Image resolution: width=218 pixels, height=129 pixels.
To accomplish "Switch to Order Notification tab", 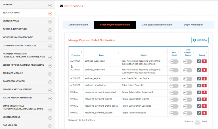I will point(78,25).
